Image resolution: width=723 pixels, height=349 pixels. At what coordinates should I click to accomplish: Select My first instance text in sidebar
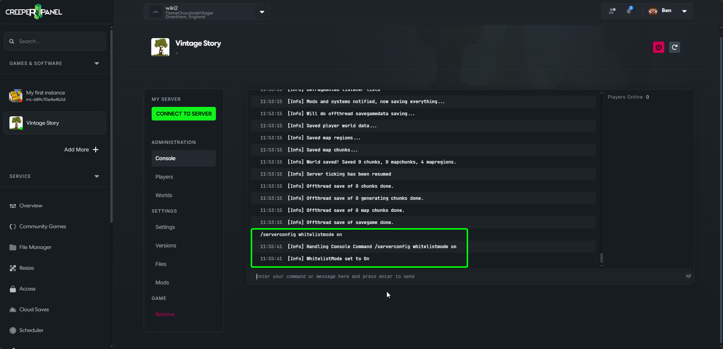tap(45, 93)
